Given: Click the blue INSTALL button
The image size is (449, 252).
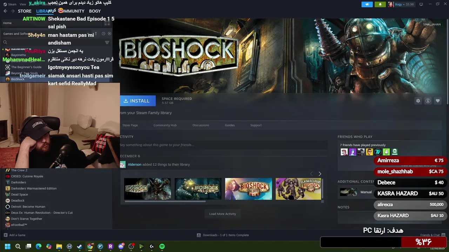Looking at the screenshot, I should click(138, 101).
